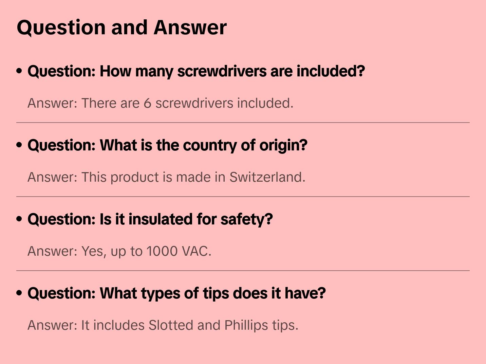Click the "Question and Answer" heading
Screen dimensions: 486x364
121,28
